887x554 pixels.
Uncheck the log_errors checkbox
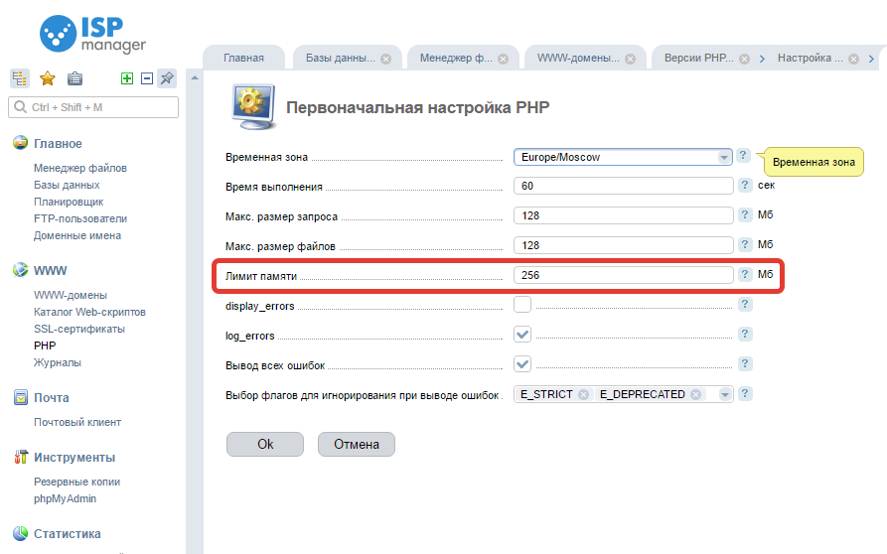(x=522, y=335)
